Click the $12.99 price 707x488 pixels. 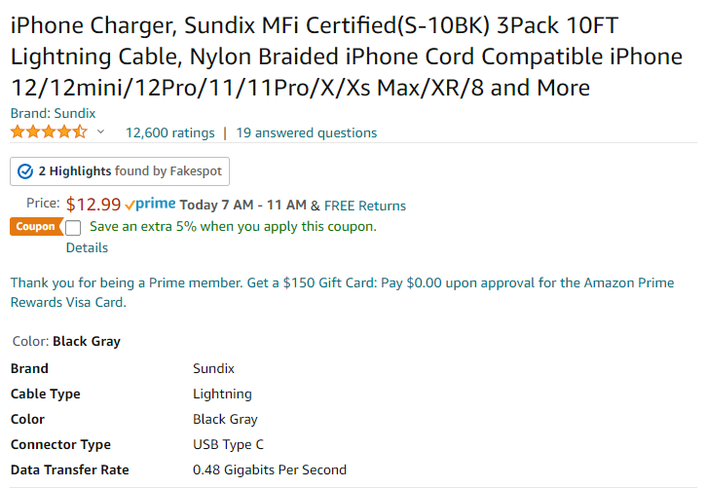click(x=93, y=205)
